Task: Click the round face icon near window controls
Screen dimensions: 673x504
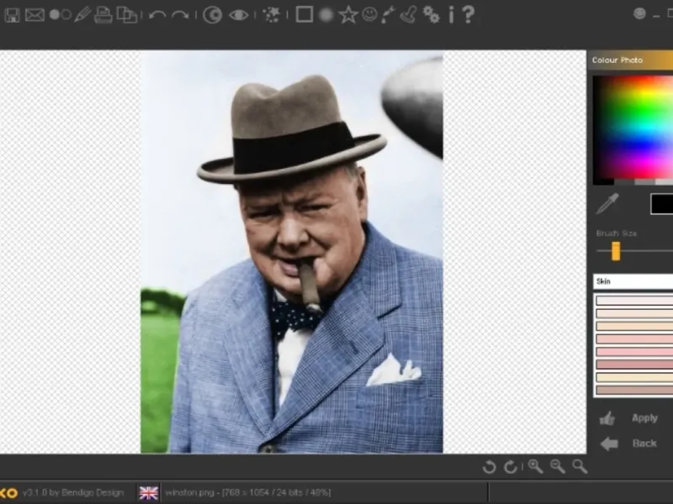Action: click(639, 13)
